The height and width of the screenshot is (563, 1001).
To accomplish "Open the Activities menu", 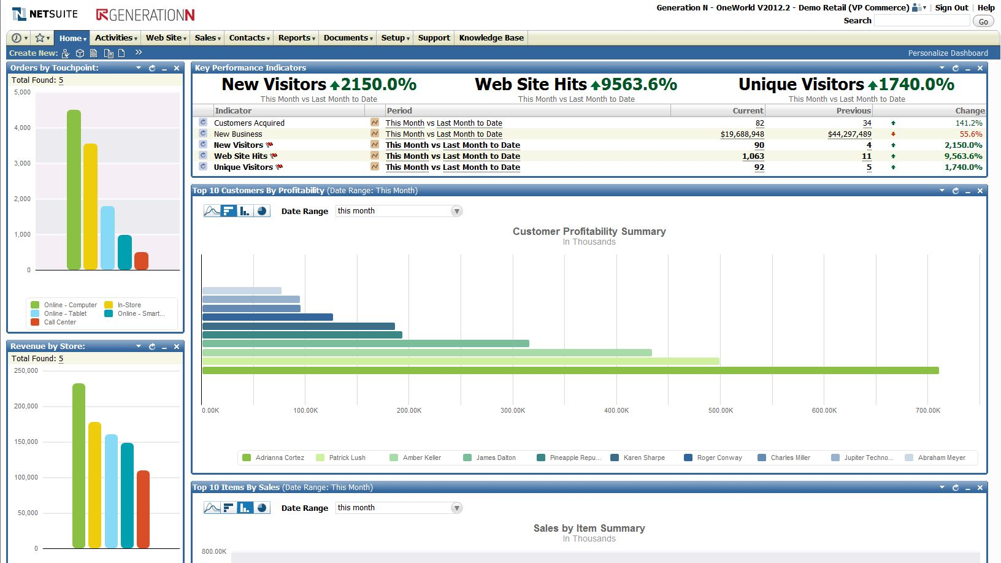I will pyautogui.click(x=115, y=37).
